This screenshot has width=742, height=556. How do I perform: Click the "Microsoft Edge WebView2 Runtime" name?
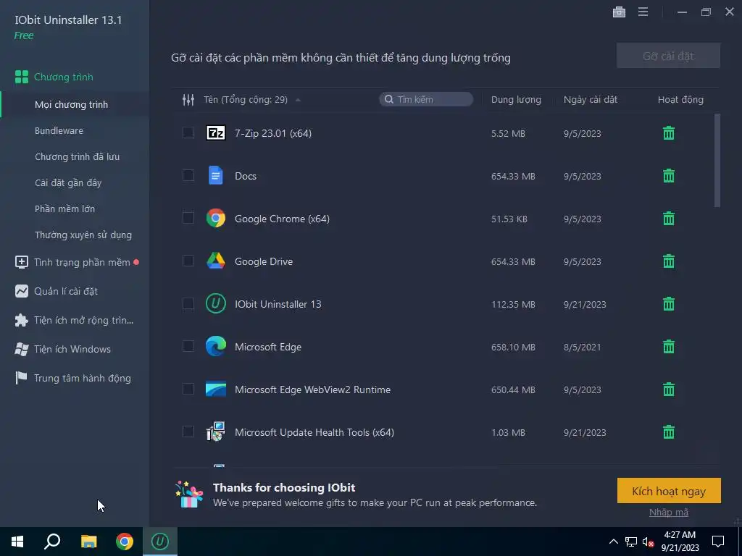pyautogui.click(x=313, y=389)
